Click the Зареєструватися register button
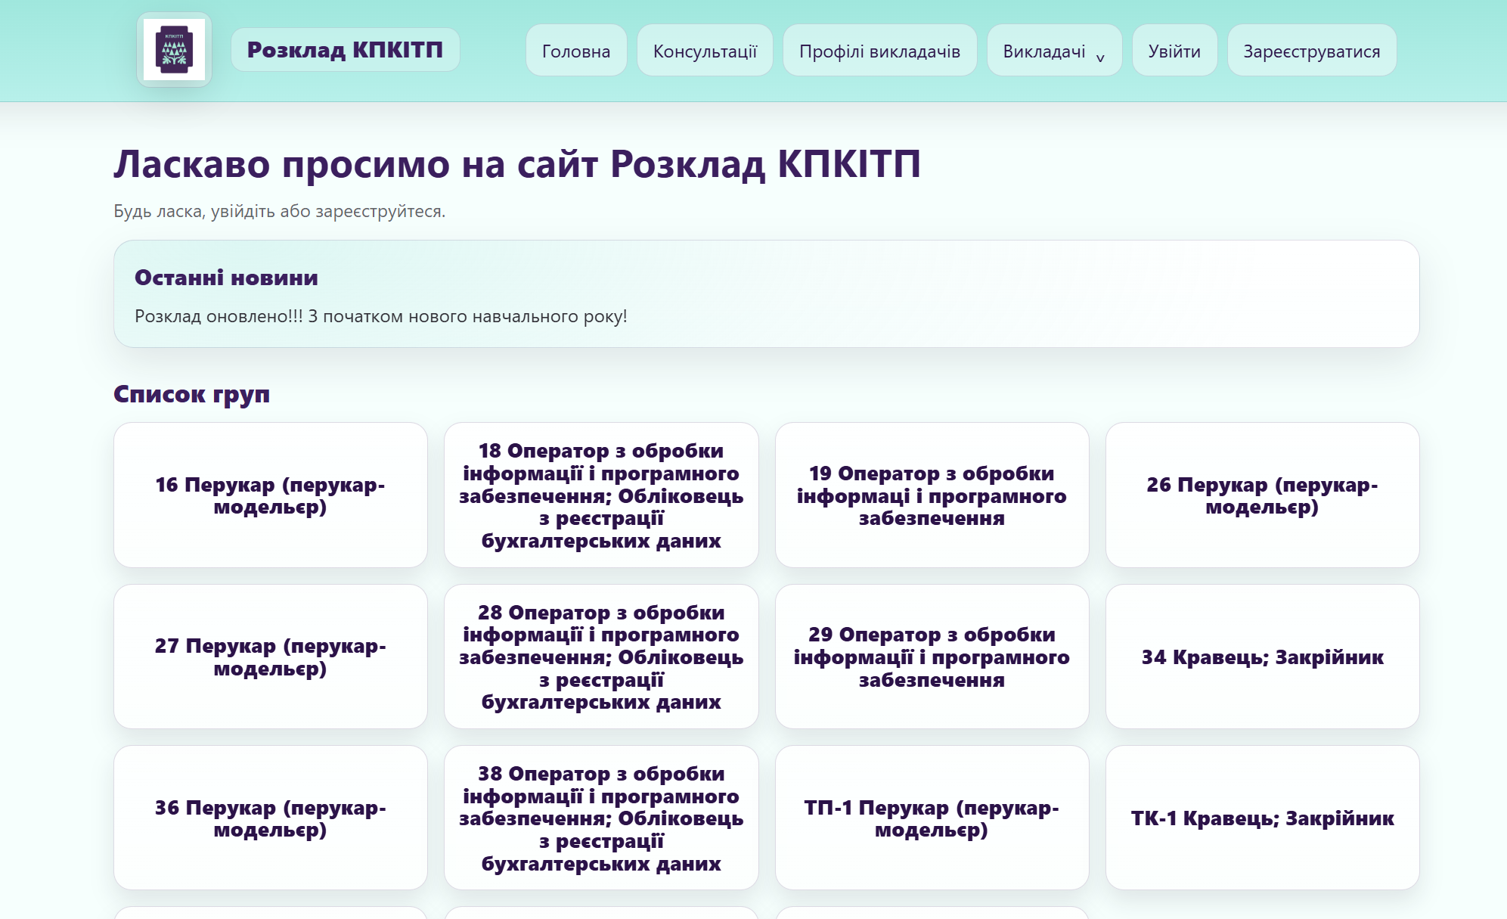The height and width of the screenshot is (919, 1507). click(1312, 51)
